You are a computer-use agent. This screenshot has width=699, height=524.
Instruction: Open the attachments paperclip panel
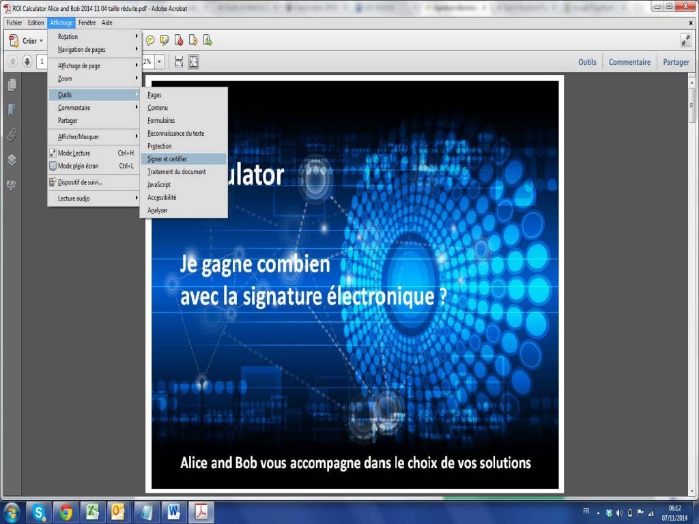tap(12, 134)
